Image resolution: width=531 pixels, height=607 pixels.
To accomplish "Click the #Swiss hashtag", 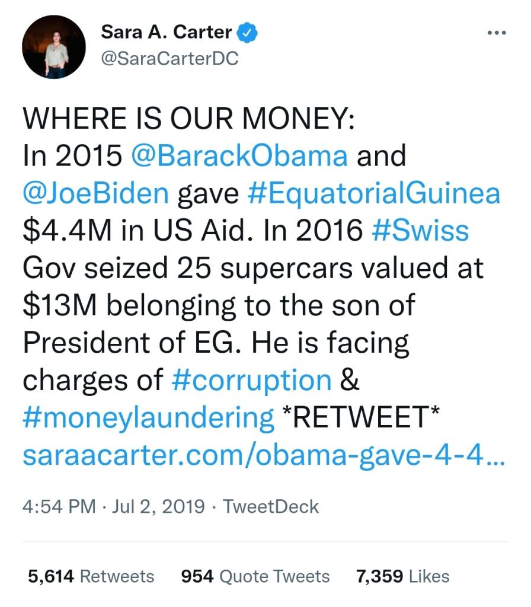I will [420, 231].
